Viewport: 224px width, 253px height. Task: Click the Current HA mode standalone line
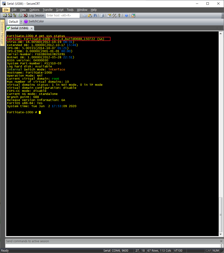[x=32, y=94]
